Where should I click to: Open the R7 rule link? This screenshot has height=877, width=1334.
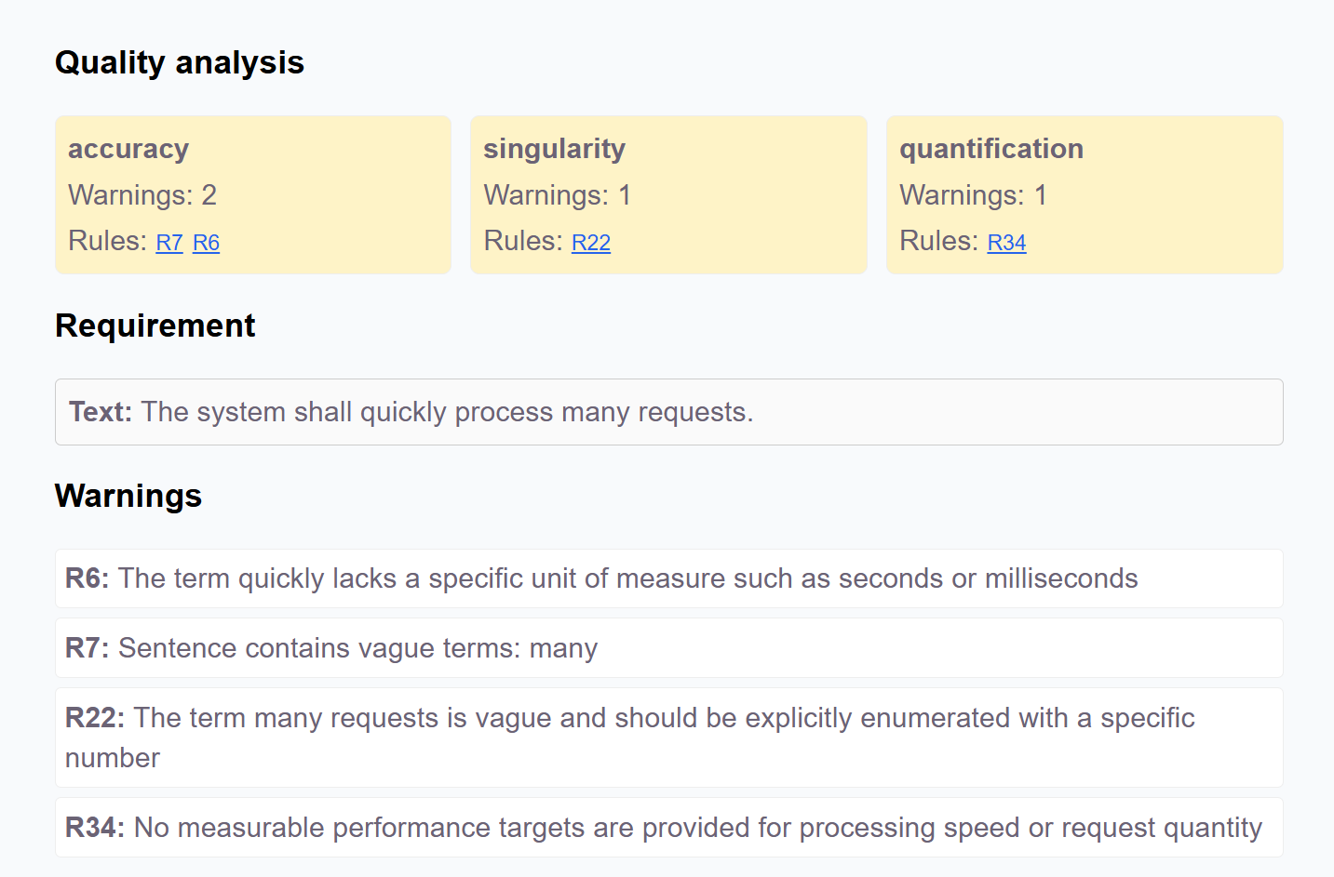169,243
